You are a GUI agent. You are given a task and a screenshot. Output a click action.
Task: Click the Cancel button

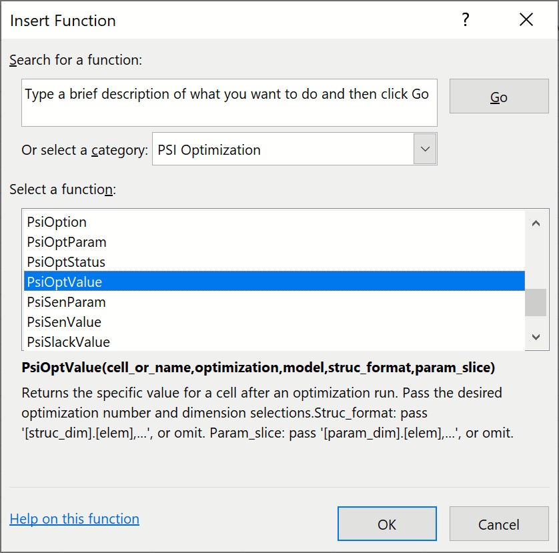pyautogui.click(x=498, y=524)
